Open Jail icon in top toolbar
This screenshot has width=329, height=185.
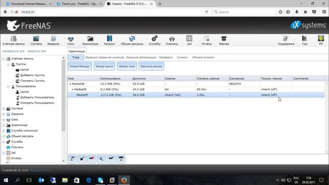tap(189, 40)
